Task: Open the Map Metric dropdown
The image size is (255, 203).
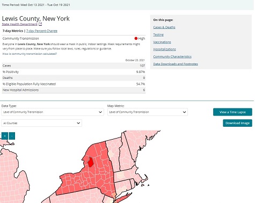Action: click(x=148, y=112)
